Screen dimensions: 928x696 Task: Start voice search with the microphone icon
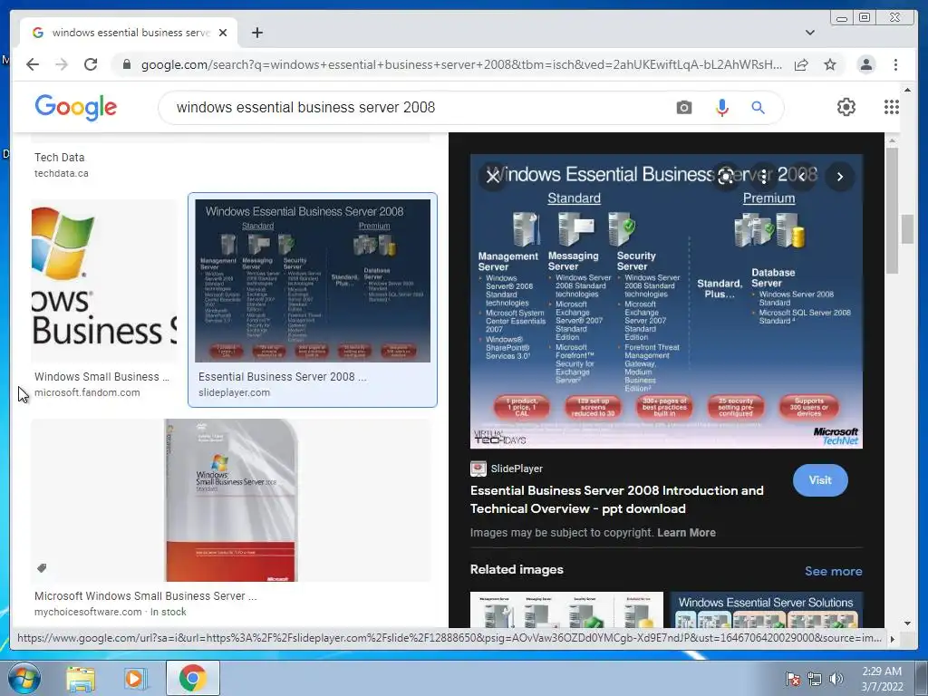[722, 108]
